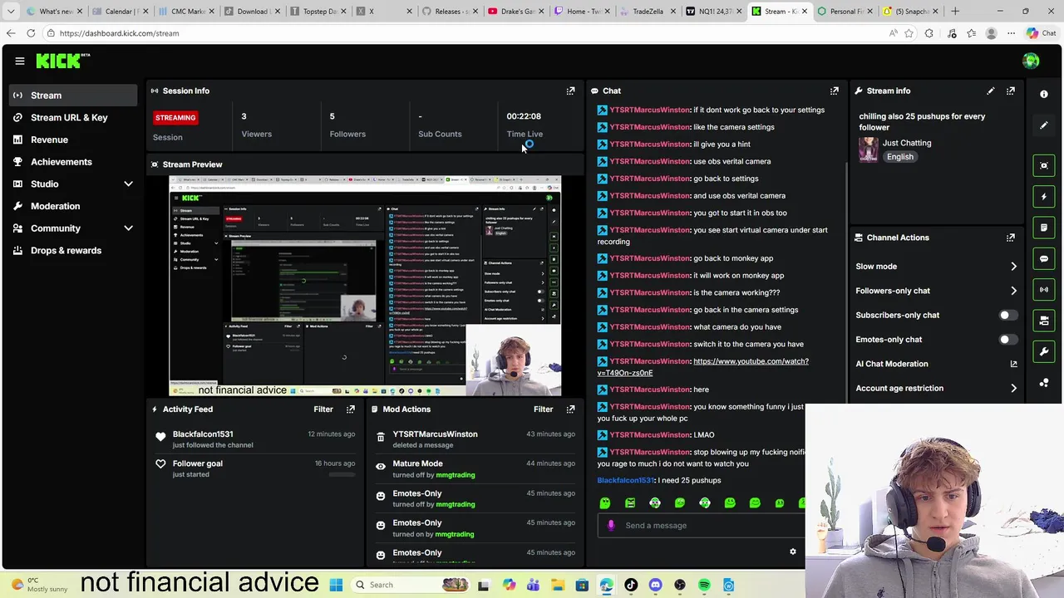The width and height of the screenshot is (1064, 598).
Task: Open Discord from the taskbar
Action: [655, 585]
